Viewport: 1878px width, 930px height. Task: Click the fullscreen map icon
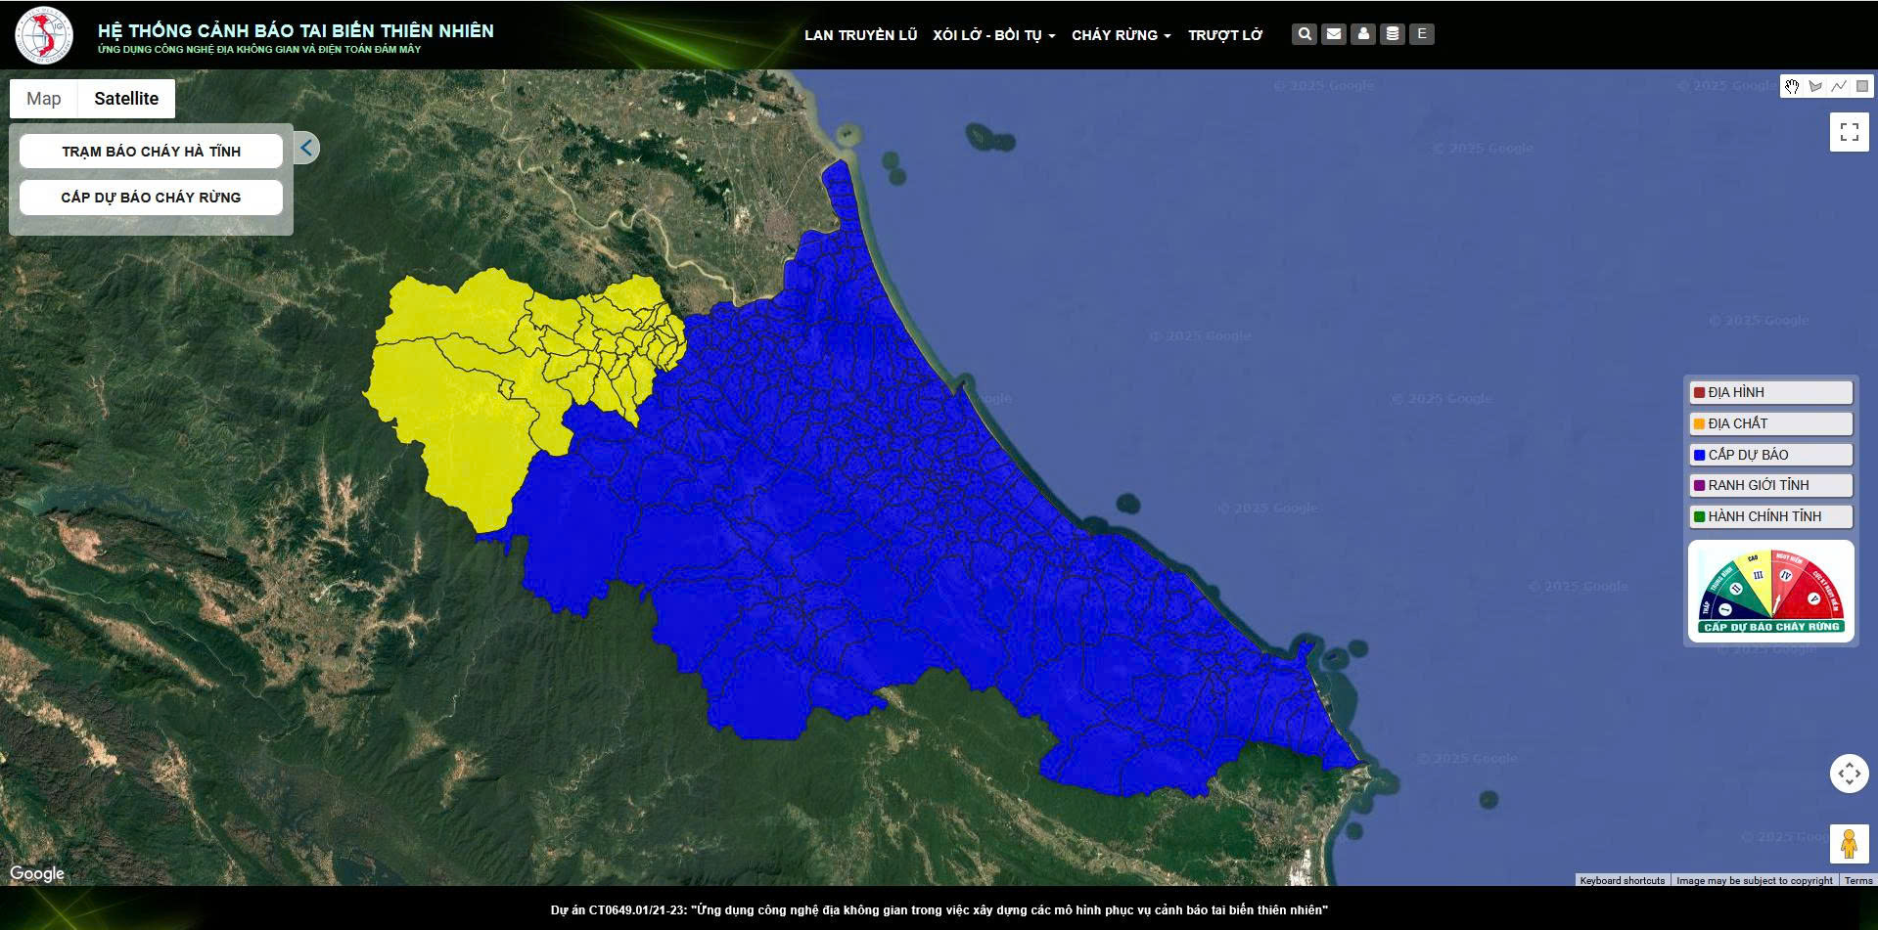[1849, 132]
